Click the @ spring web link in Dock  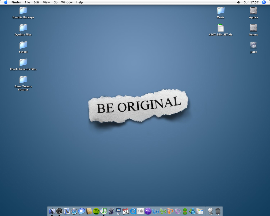tap(210, 211)
